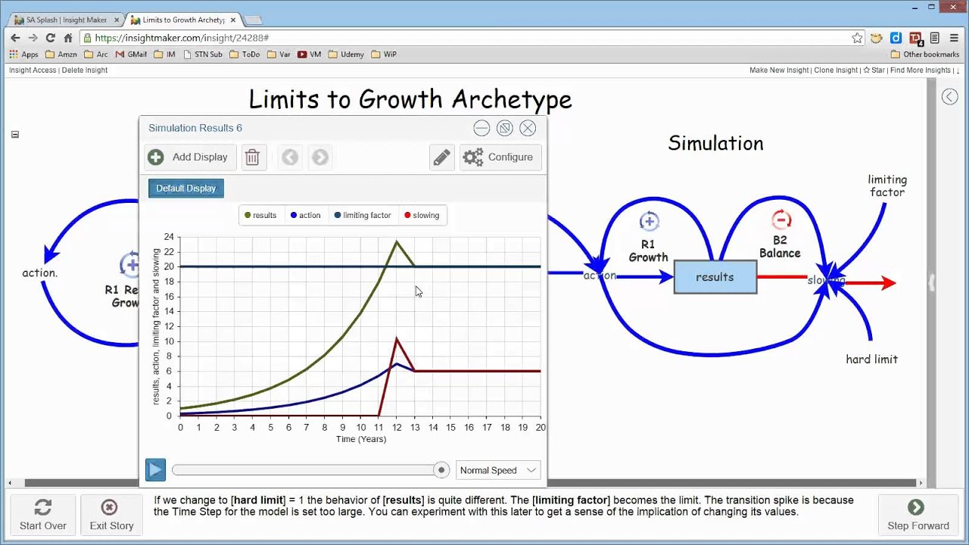Open the ToDo bookmark folder
Viewport: 969px width, 545px height.
point(245,54)
